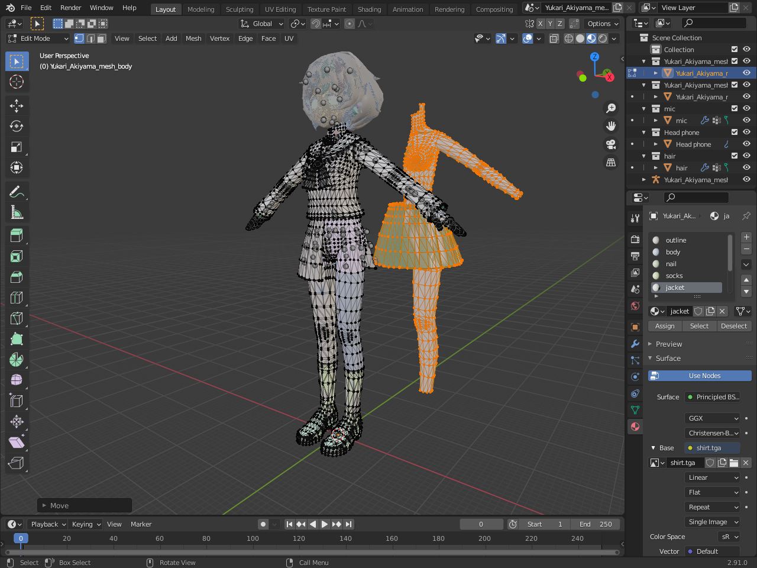The height and width of the screenshot is (568, 757).
Task: Uncheck the mic collection checkbox
Action: pyautogui.click(x=735, y=109)
